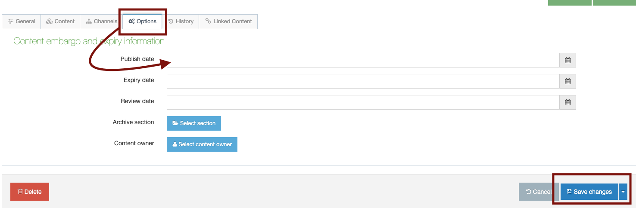Image resolution: width=636 pixels, height=208 pixels.
Task: Focus the Publish date input field
Action: pos(363,61)
